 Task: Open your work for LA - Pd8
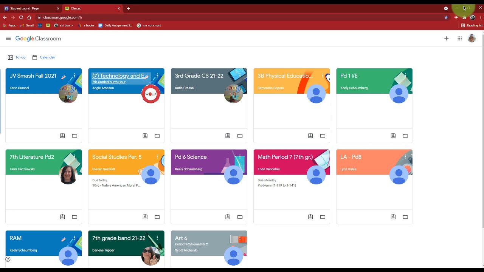click(393, 217)
